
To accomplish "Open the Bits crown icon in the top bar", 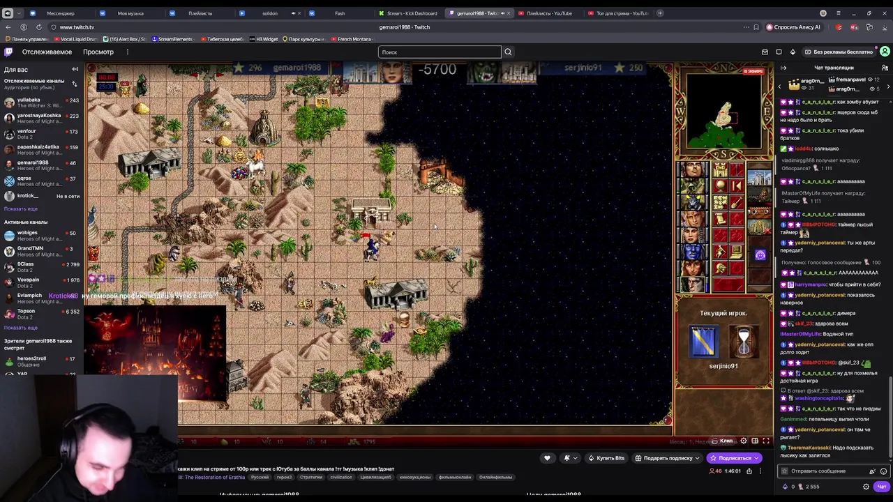I will pyautogui.click(x=793, y=52).
